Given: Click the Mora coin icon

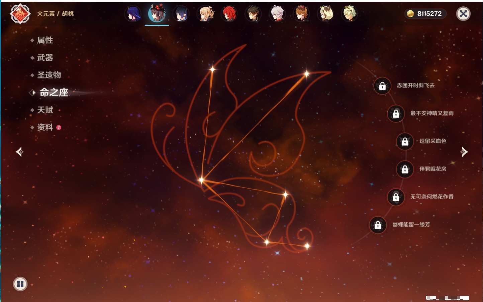Looking at the screenshot, I should click(410, 14).
